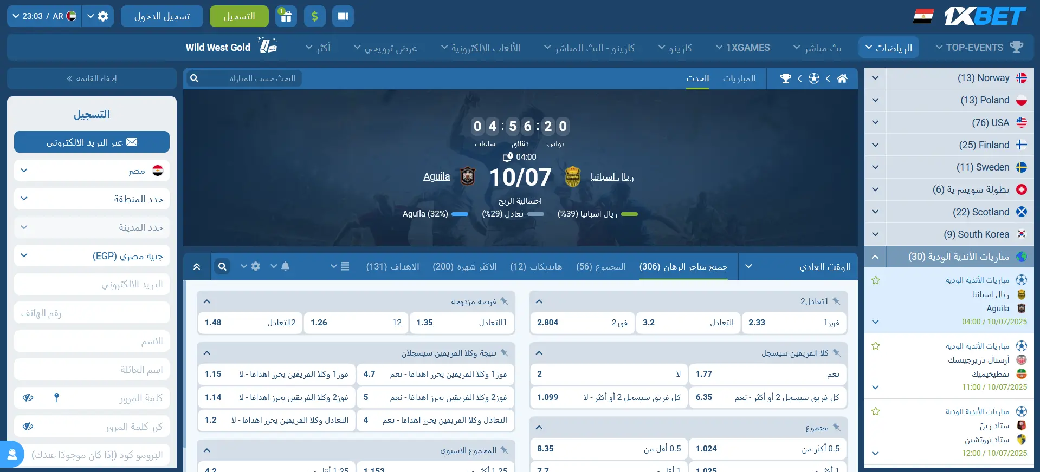Toggle favorite star for Real España match
The width and height of the screenshot is (1040, 472).
pos(875,280)
